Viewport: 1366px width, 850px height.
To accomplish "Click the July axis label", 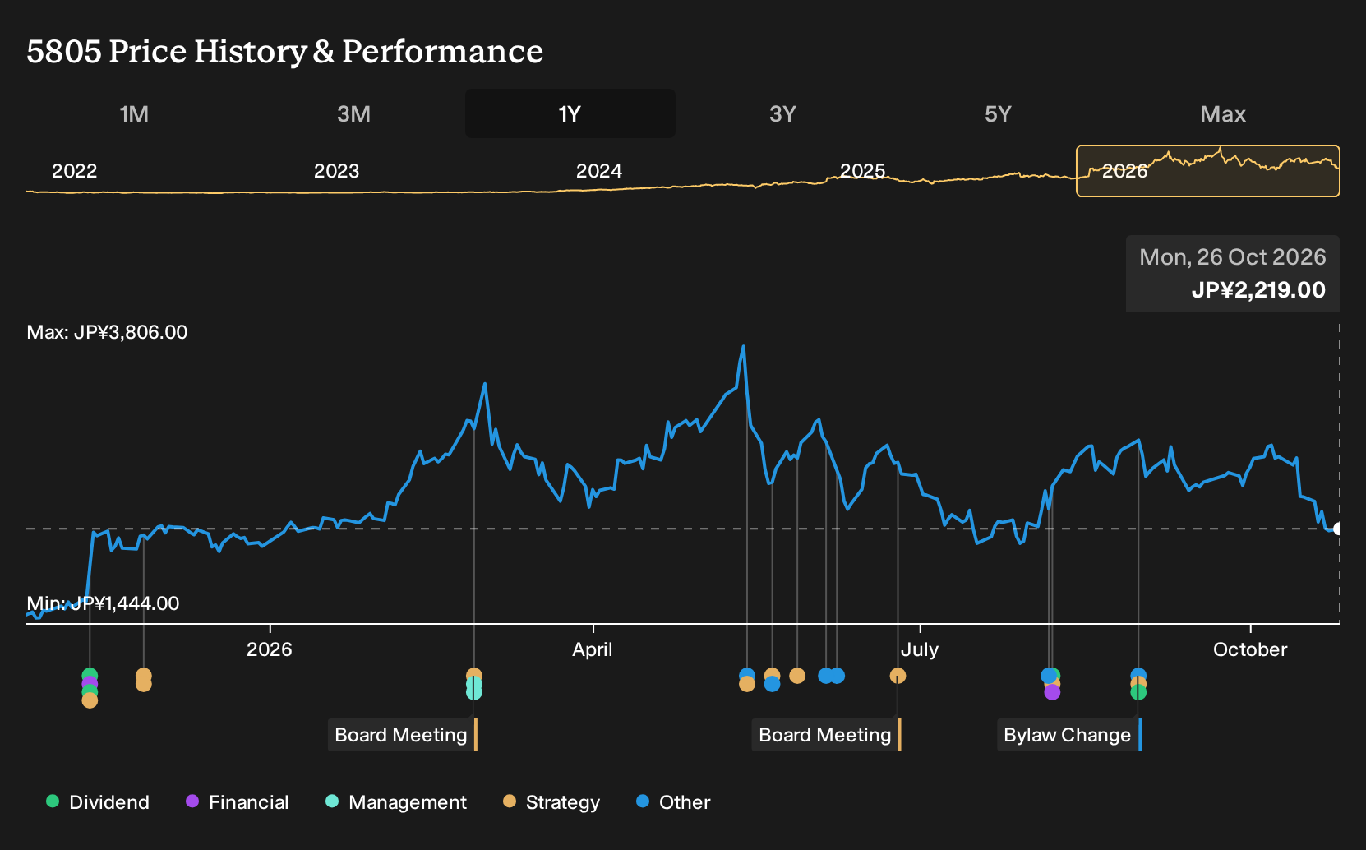I will coord(920,649).
